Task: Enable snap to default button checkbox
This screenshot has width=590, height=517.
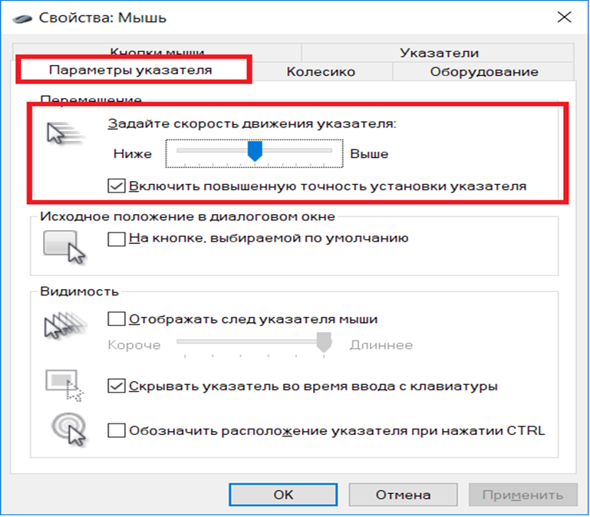Action: 117,239
